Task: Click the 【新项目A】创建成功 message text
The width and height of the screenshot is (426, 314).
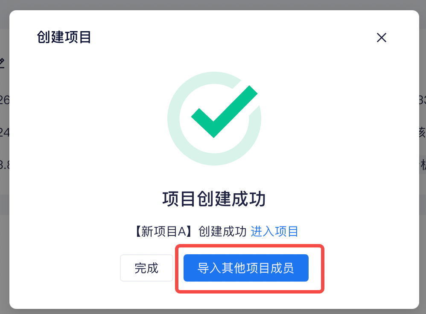Action: click(x=190, y=232)
